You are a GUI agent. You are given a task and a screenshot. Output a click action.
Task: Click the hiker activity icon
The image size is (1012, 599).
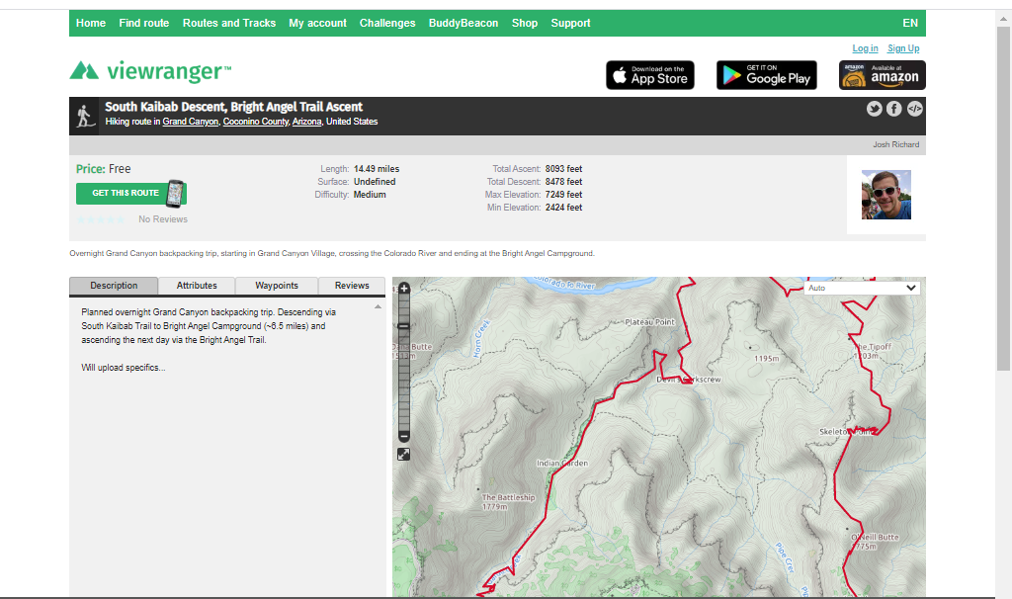pyautogui.click(x=85, y=117)
